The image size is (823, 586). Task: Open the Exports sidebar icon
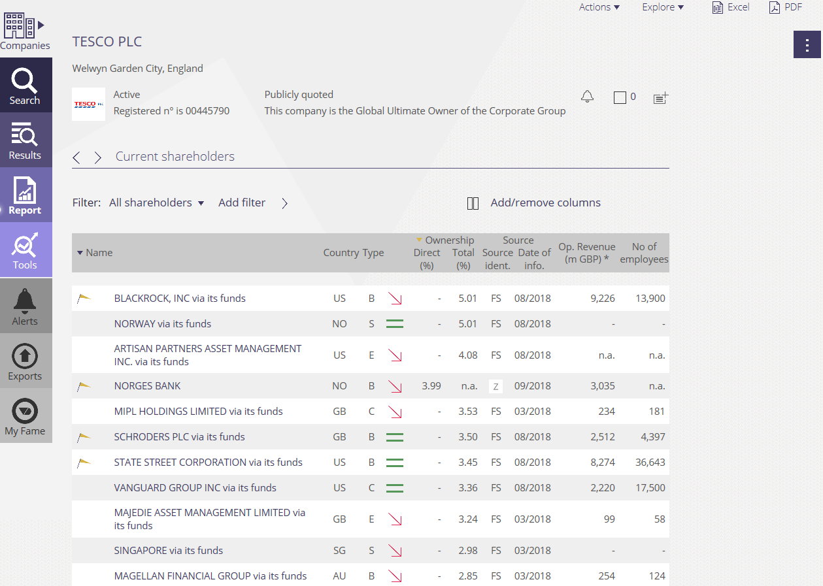click(25, 361)
